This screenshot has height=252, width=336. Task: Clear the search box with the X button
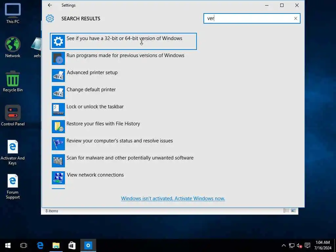click(x=296, y=18)
